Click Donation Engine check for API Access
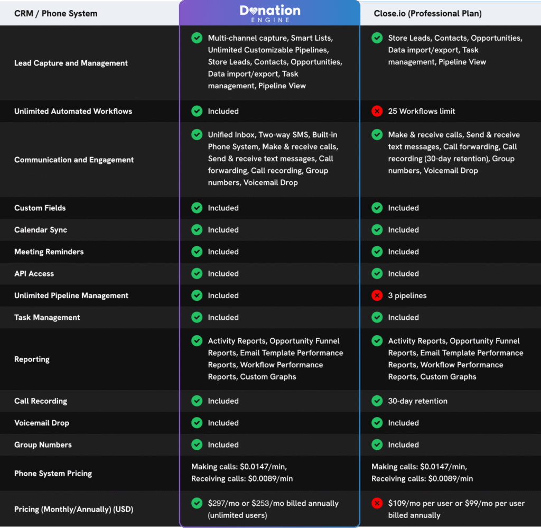541x528 pixels. point(197,274)
